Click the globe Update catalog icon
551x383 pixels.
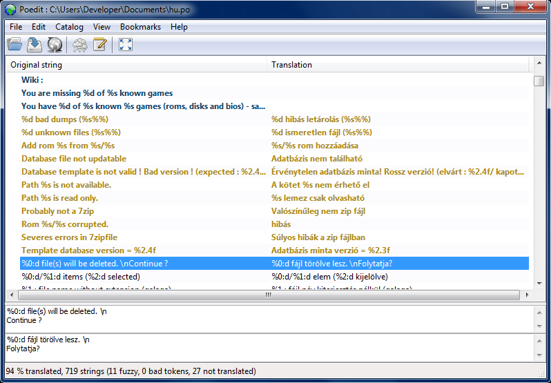tap(55, 45)
